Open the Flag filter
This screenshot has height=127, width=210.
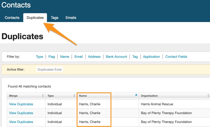point(52,57)
